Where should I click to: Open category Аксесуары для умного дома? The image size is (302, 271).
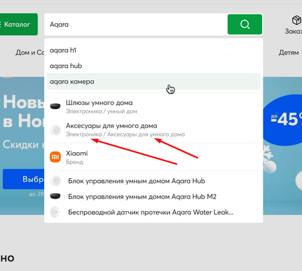click(153, 130)
